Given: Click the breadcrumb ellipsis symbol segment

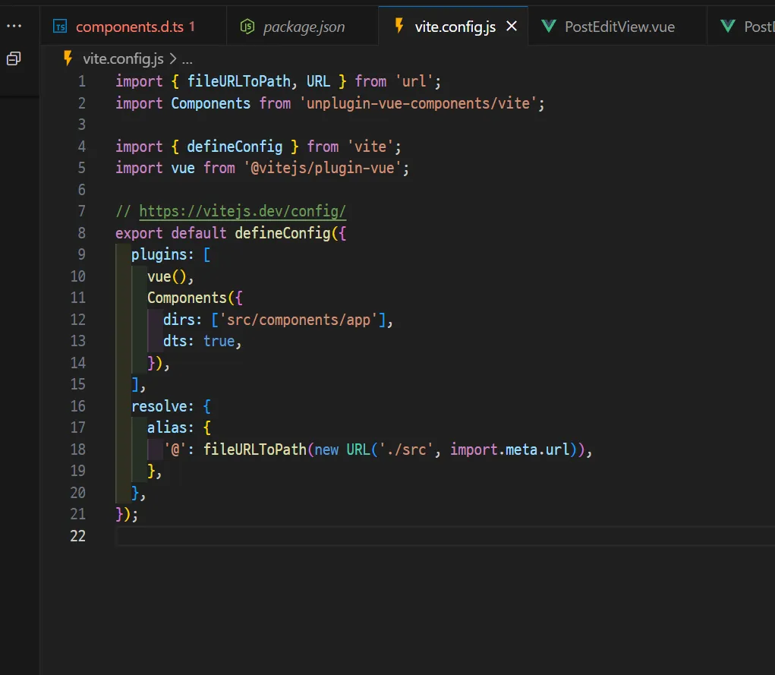Looking at the screenshot, I should click(187, 60).
